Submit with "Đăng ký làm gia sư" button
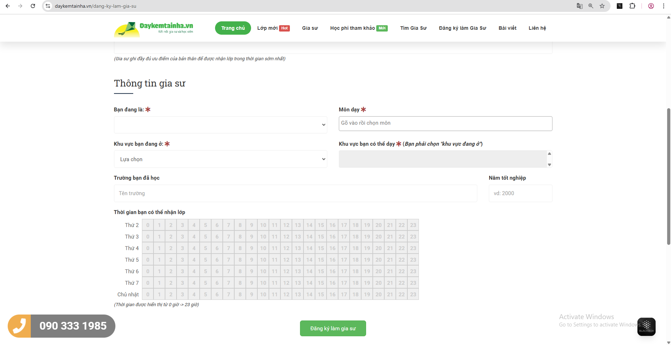The height and width of the screenshot is (345, 671). [333, 328]
